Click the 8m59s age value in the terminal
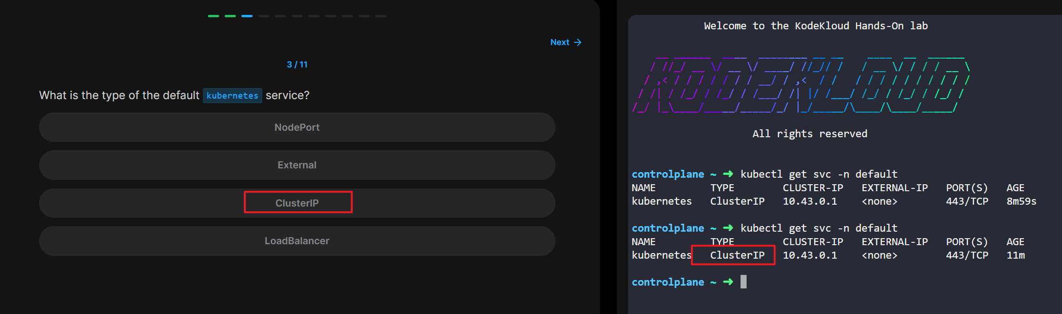Viewport: 1062px width, 314px height. pyautogui.click(x=1021, y=201)
